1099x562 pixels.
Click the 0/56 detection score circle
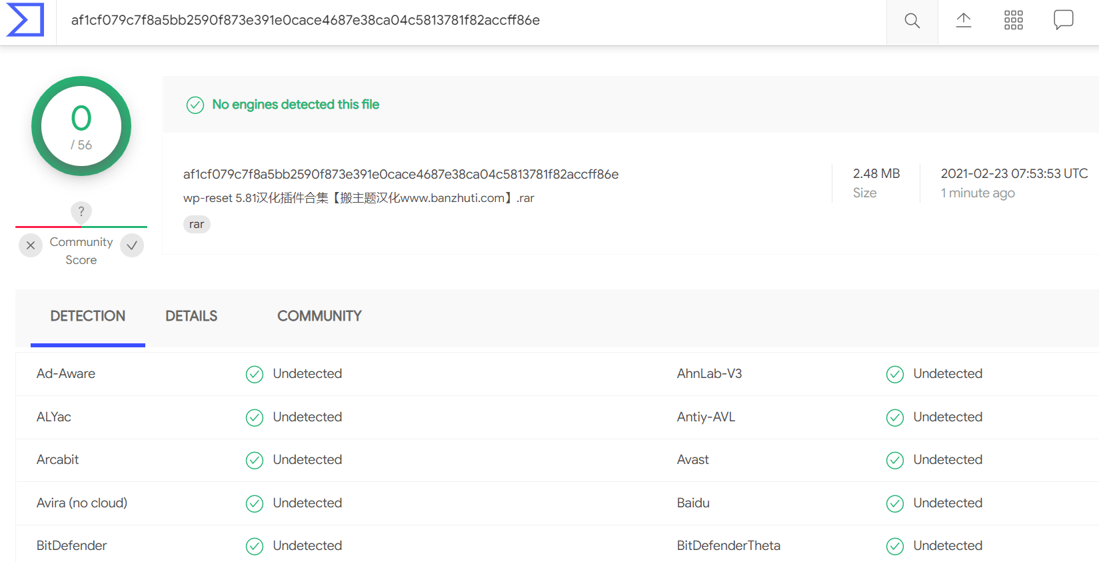(x=81, y=126)
